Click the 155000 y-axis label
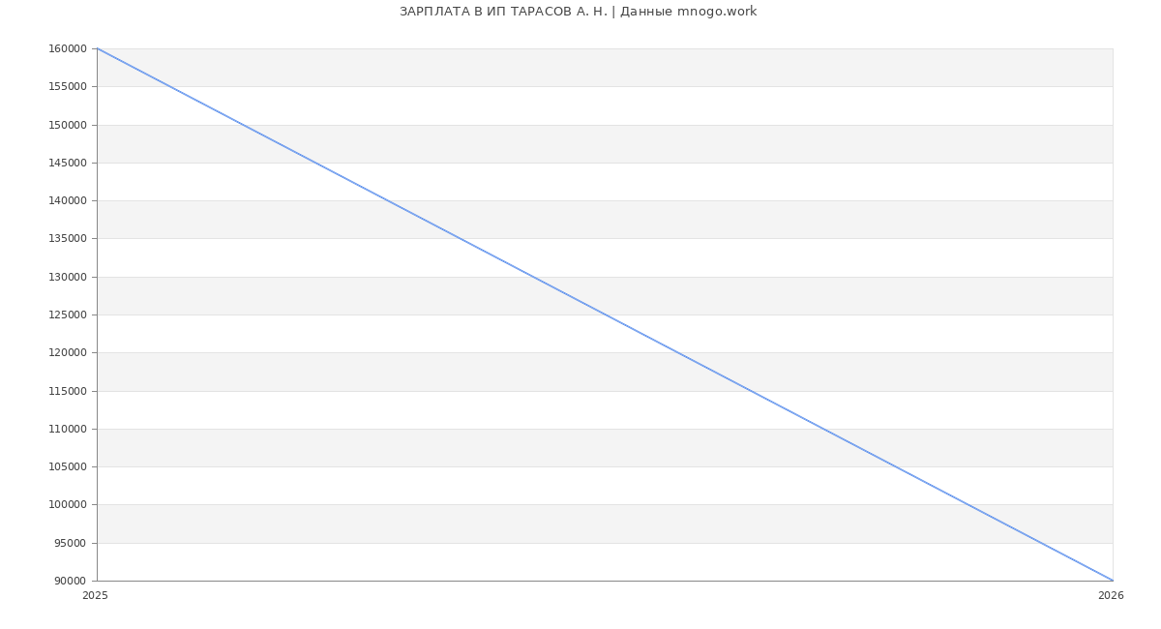The height and width of the screenshot is (629, 1161). click(68, 87)
